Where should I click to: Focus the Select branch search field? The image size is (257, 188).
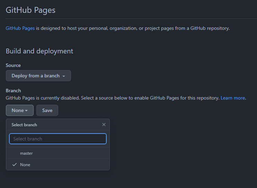pos(58,139)
